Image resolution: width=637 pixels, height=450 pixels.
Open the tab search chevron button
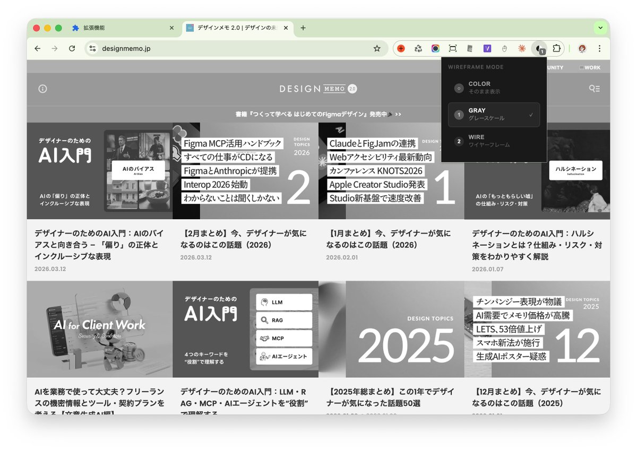600,28
